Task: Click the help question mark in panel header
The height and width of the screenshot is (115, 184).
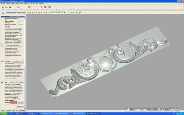Action: tap(23, 17)
